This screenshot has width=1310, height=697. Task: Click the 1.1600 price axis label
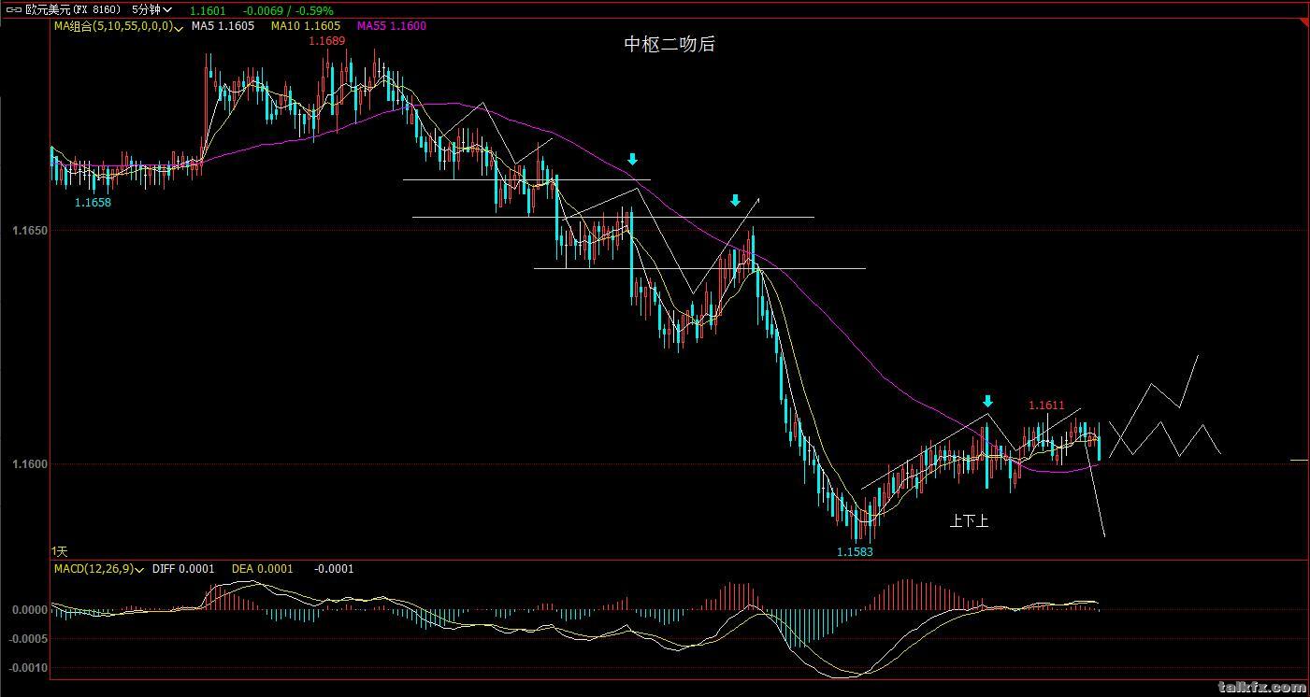pos(29,463)
